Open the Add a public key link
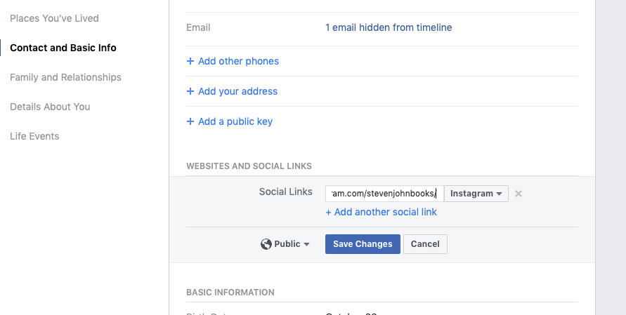The height and width of the screenshot is (315, 626). click(235, 121)
